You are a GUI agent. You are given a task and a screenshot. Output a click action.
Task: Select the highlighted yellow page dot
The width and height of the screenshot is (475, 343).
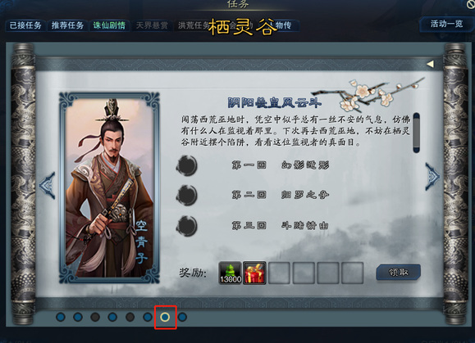(x=165, y=317)
